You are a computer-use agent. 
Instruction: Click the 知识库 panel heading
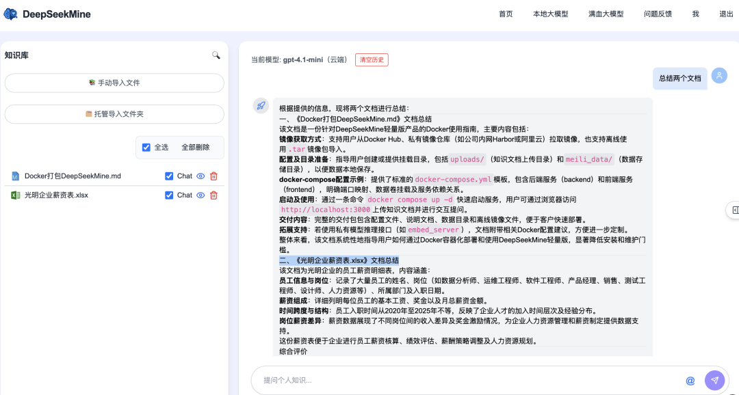tap(17, 55)
